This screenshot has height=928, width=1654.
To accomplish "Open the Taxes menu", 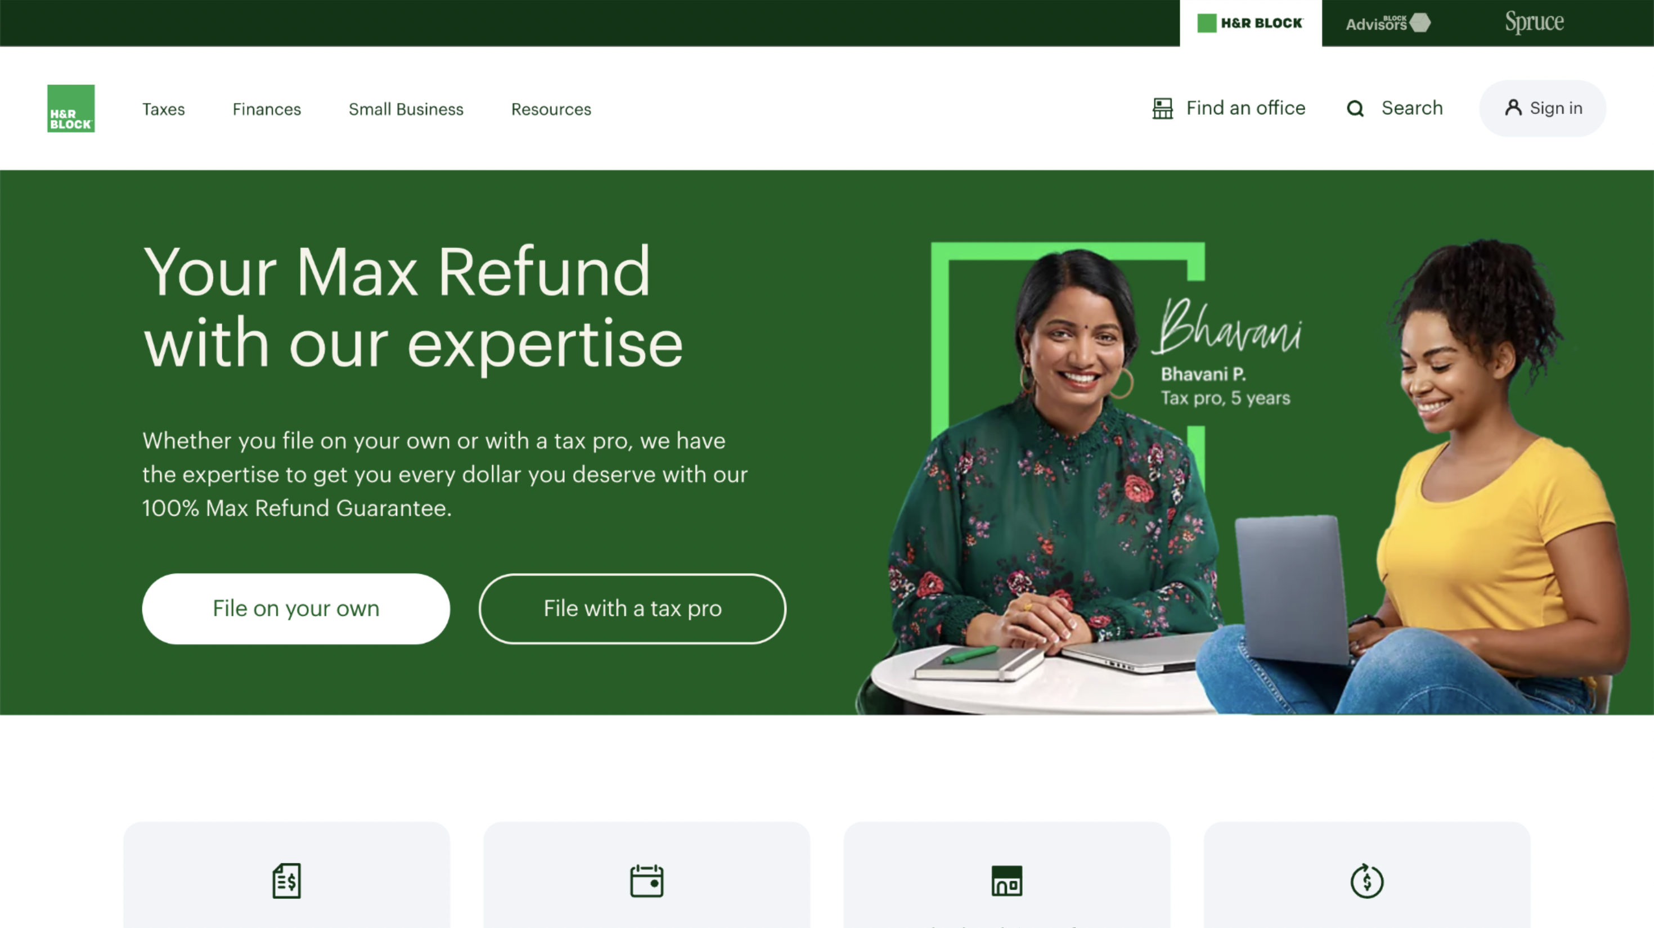I will pos(163,109).
